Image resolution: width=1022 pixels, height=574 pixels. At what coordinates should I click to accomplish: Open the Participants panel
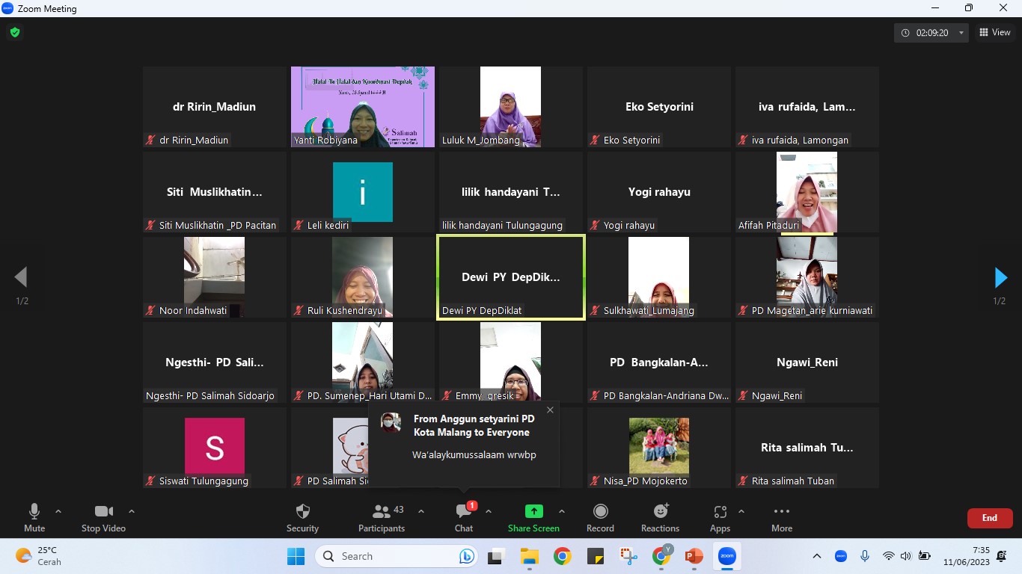point(382,518)
